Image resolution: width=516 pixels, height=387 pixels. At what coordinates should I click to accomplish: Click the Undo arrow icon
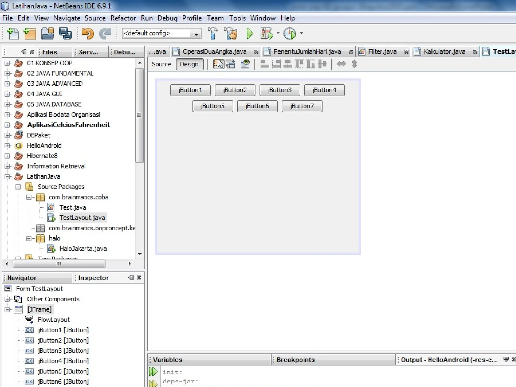pyautogui.click(x=88, y=34)
